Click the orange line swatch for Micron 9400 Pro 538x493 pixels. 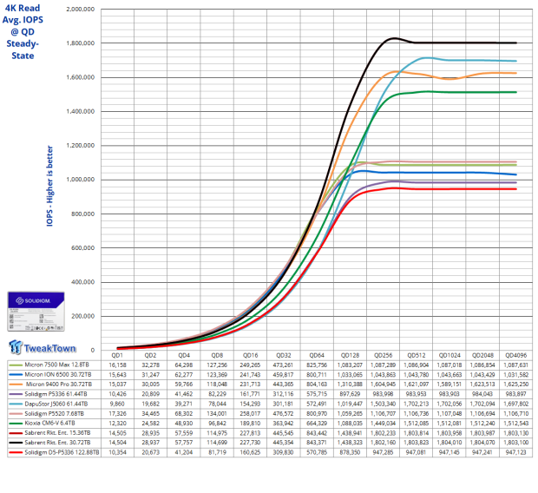pyautogui.click(x=16, y=385)
